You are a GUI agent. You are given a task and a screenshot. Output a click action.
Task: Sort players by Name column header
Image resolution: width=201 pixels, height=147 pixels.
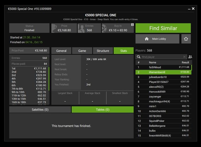152,62
